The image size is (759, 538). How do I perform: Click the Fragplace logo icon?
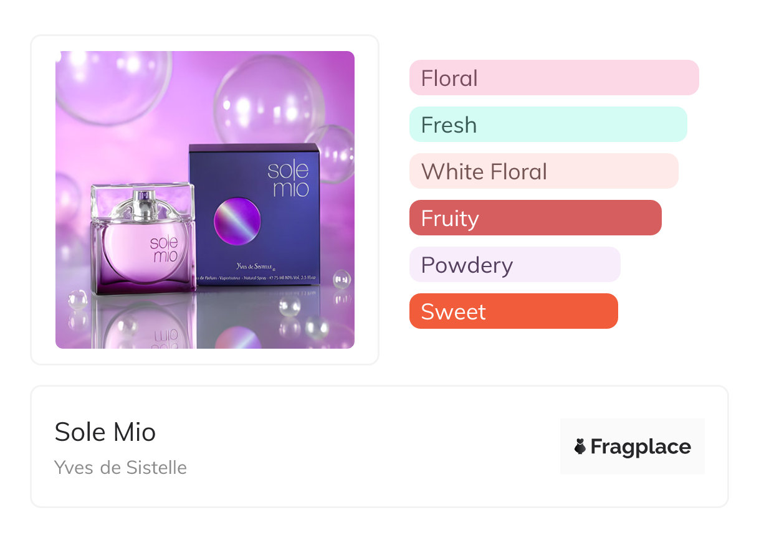(x=580, y=446)
